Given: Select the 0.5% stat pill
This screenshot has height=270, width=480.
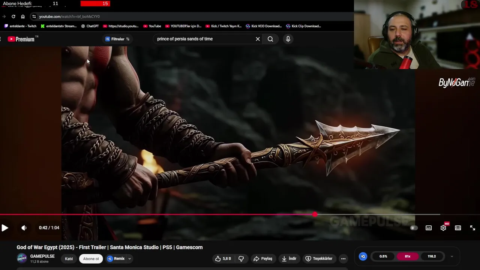Looking at the screenshot, I should (383, 256).
